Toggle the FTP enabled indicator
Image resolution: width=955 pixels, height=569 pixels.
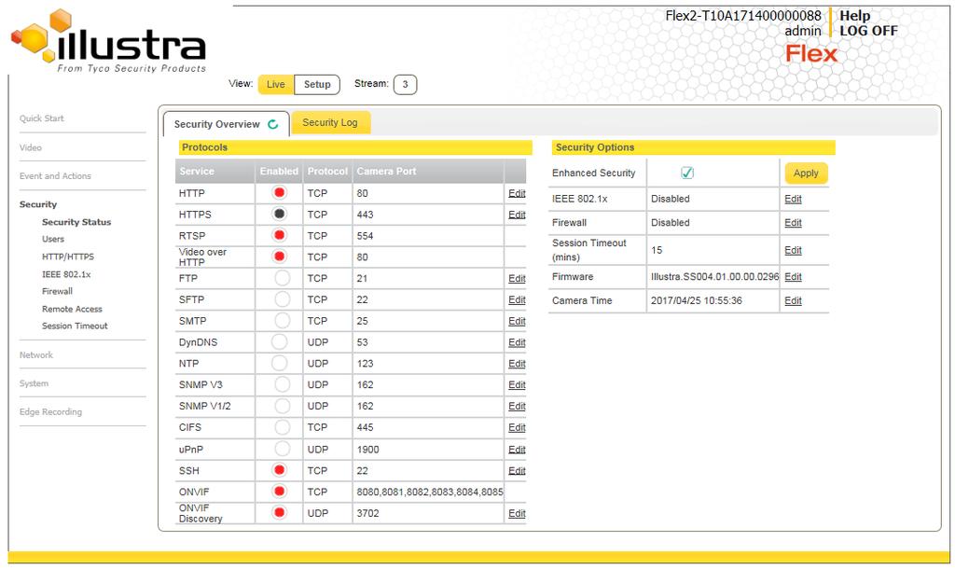coord(282,278)
